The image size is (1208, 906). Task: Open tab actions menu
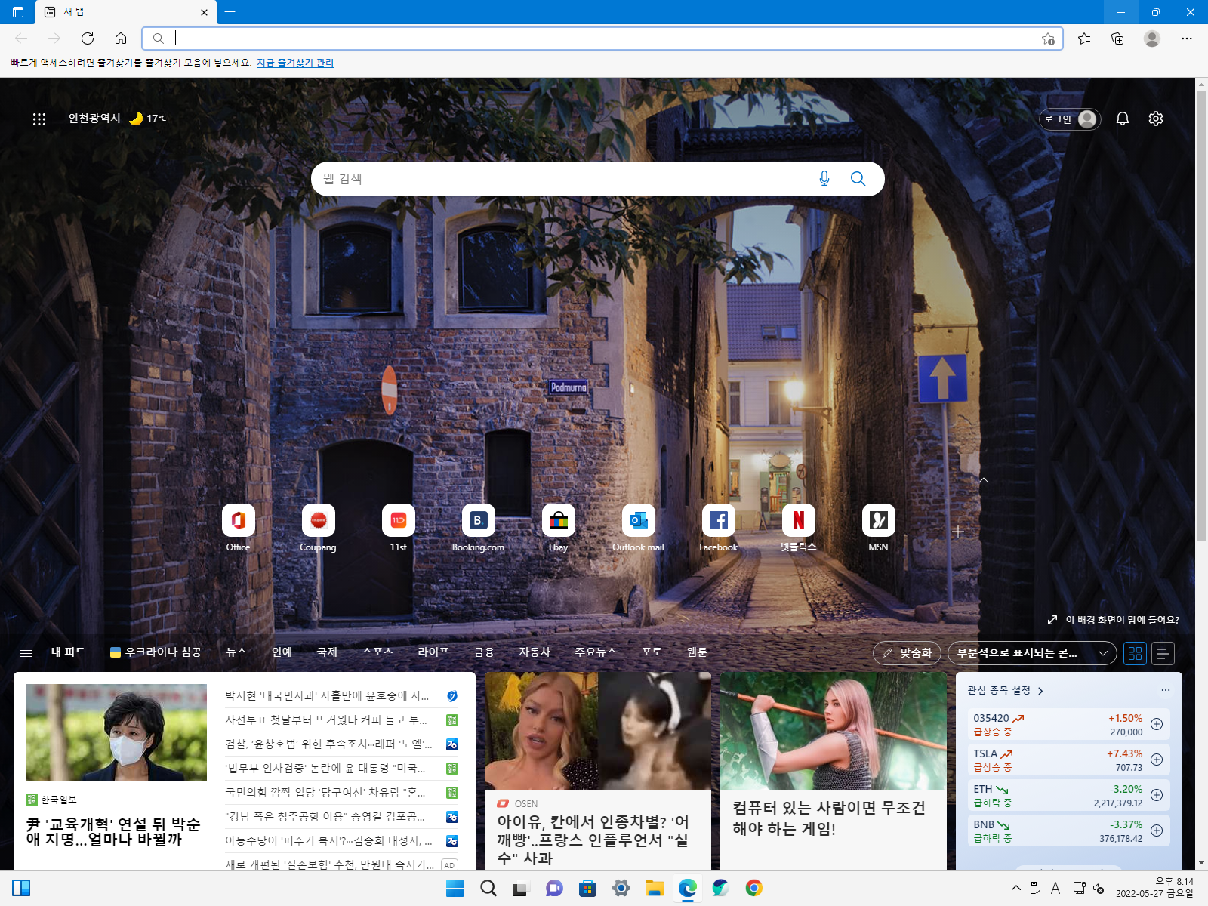tap(18, 12)
